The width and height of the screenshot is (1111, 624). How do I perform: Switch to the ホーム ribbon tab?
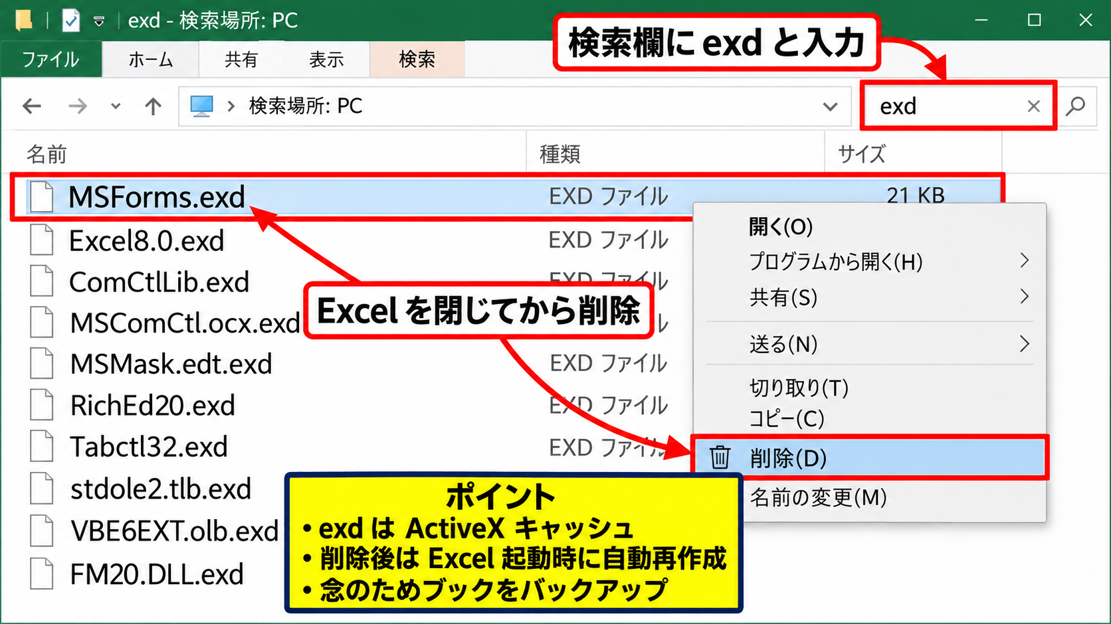[151, 59]
